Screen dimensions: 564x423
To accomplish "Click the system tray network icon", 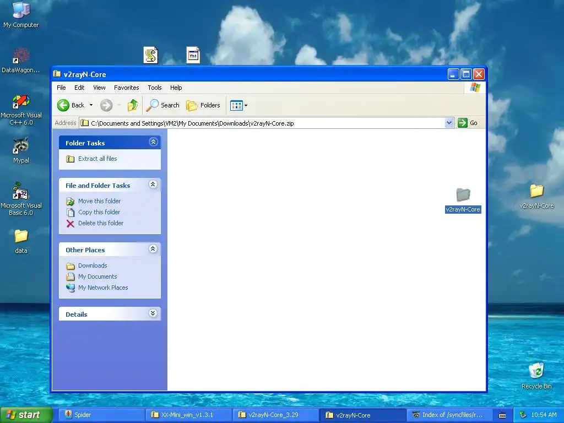I will pos(523,415).
